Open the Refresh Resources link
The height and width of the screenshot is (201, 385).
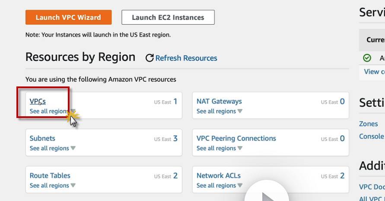point(186,58)
